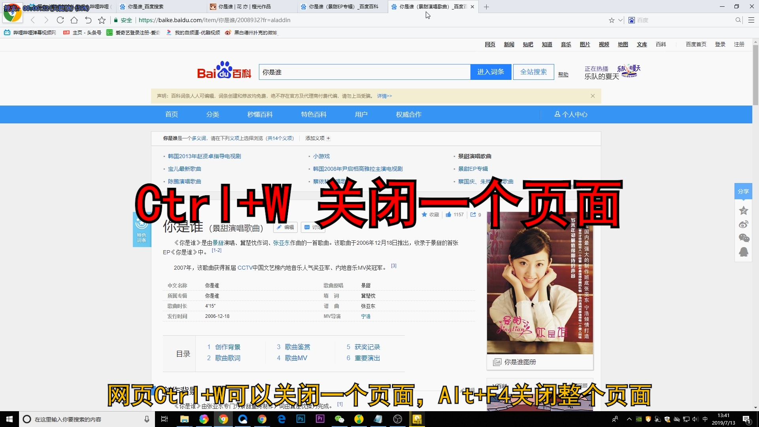The image size is (759, 427).
Task: Open Premiere Pro from the taskbar
Action: coord(320,419)
